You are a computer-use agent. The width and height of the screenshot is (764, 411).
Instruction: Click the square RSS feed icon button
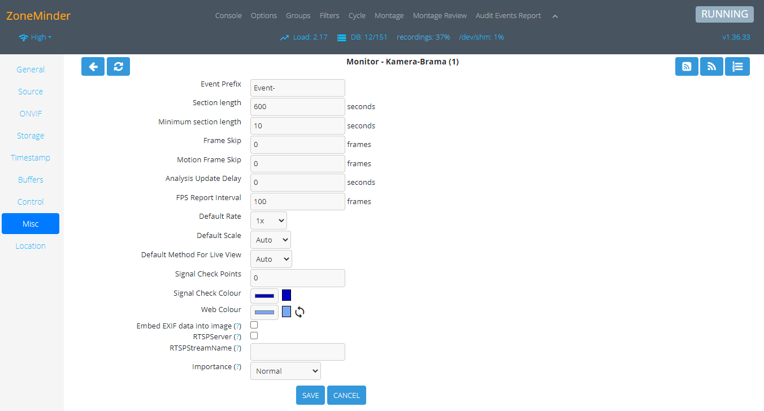pyautogui.click(x=687, y=66)
